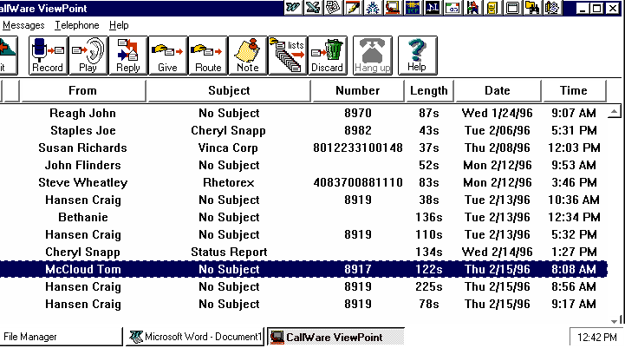Select the Susan Richards Vinca Corp message

[303, 148]
